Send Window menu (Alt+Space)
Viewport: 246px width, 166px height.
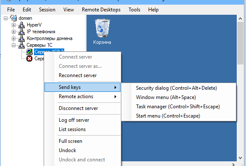coord(179,97)
